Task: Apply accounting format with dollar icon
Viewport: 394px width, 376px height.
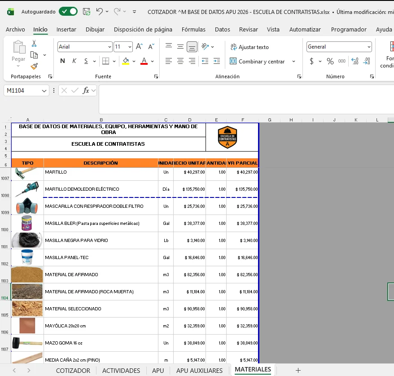Action: (311, 61)
